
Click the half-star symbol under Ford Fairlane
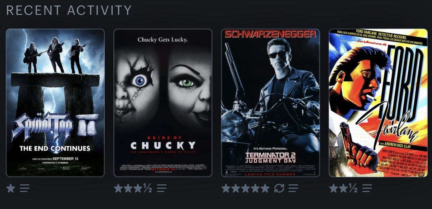tap(353, 188)
